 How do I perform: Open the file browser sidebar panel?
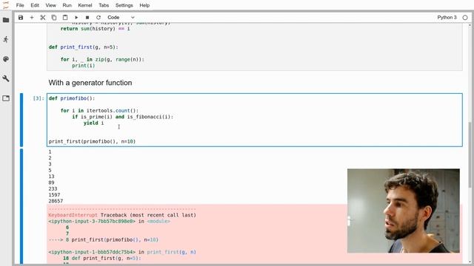[x=6, y=20]
